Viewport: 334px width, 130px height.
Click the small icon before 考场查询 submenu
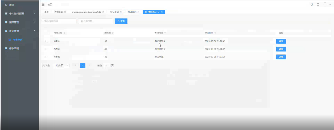pyautogui.click(x=10, y=40)
